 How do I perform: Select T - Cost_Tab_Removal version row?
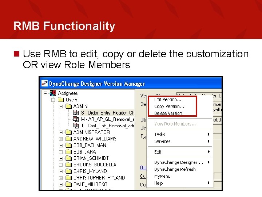108,125
